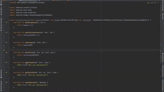Image resolution: width=164 pixels, height=92 pixels.
Task: Click the first warnings count indicator
Action: click(148, 3)
